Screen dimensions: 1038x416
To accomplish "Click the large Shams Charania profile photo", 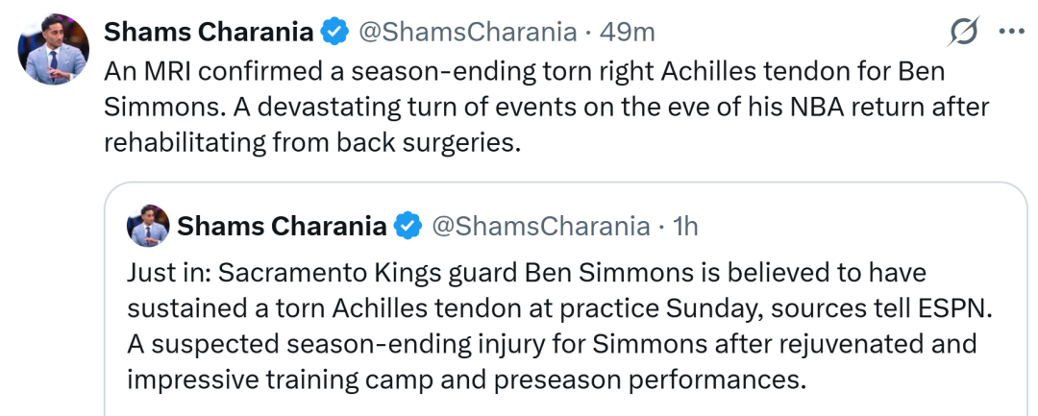I will 53,49.
